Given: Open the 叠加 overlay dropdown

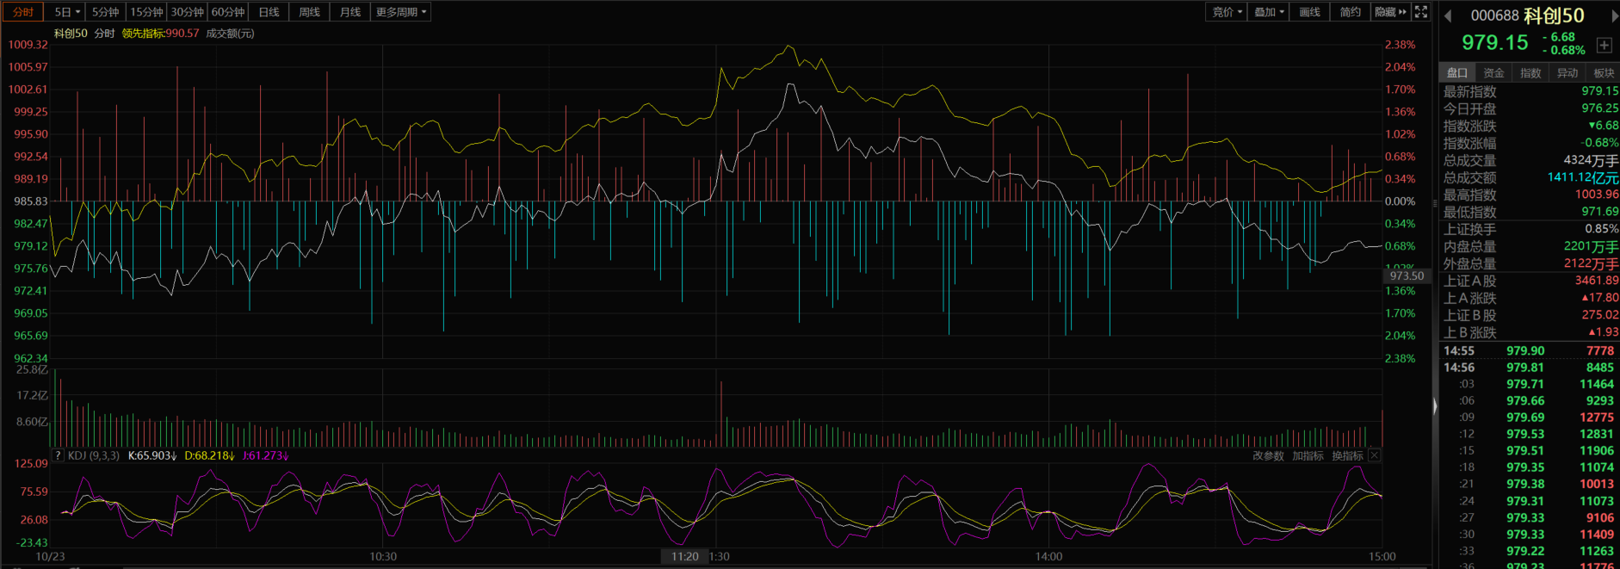Looking at the screenshot, I should coord(1269,12).
